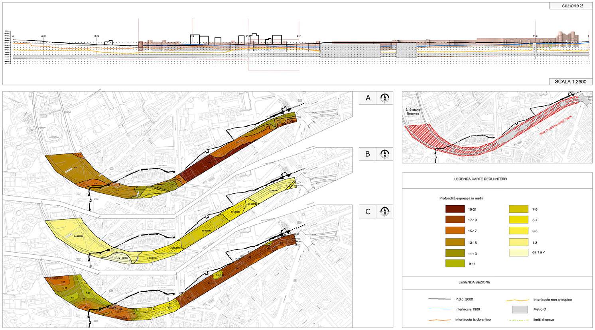Screen dimensions: 595x330
Task: Select the map B label box
Action: [368, 154]
